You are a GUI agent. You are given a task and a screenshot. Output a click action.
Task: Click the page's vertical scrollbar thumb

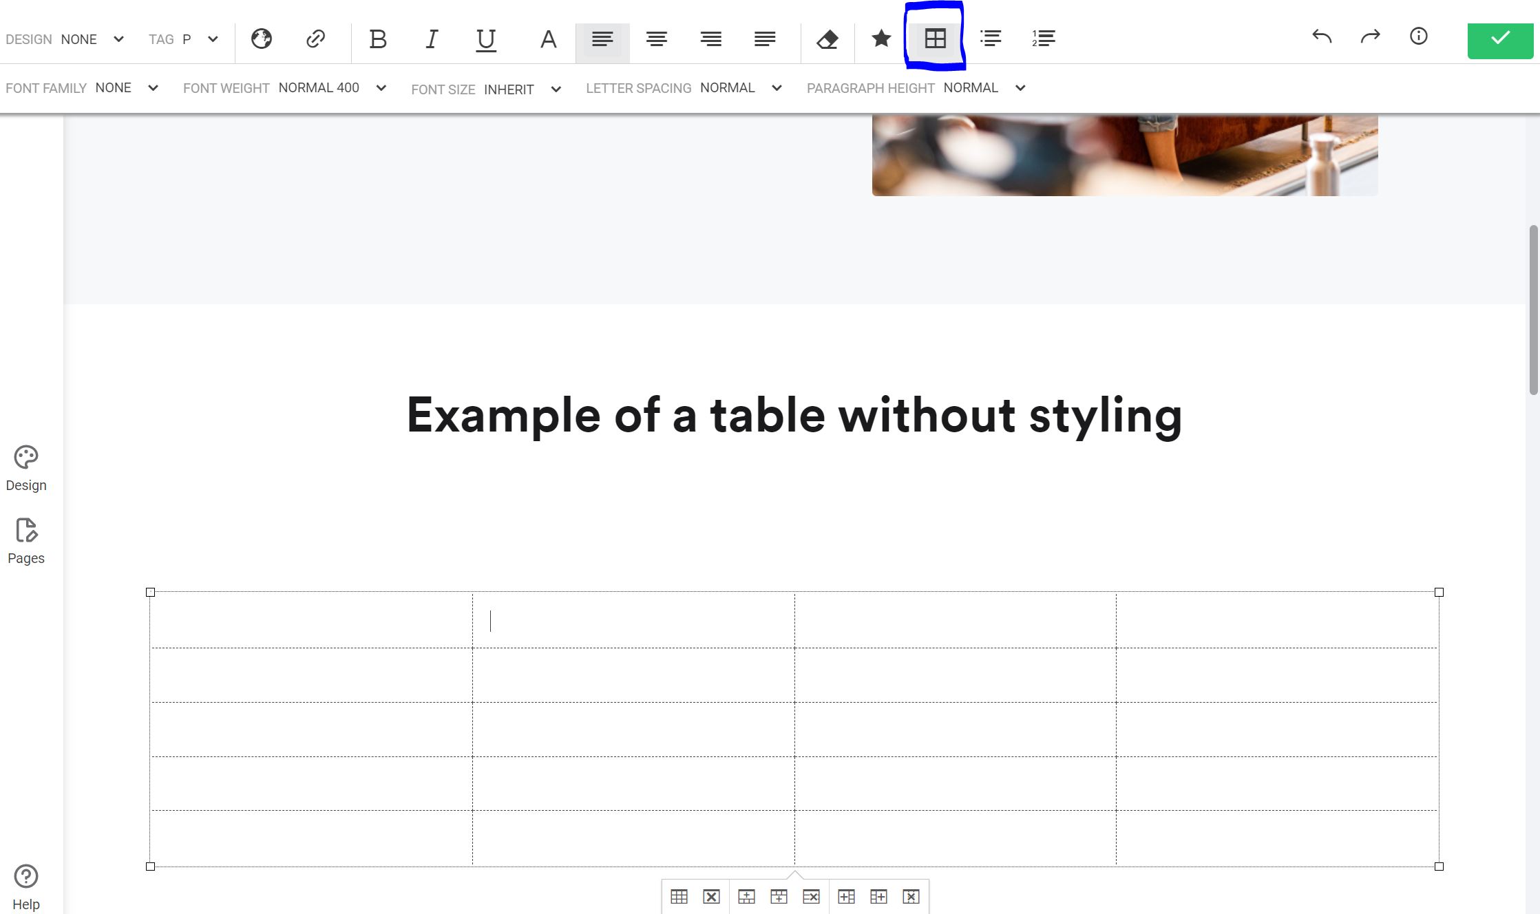click(1534, 310)
